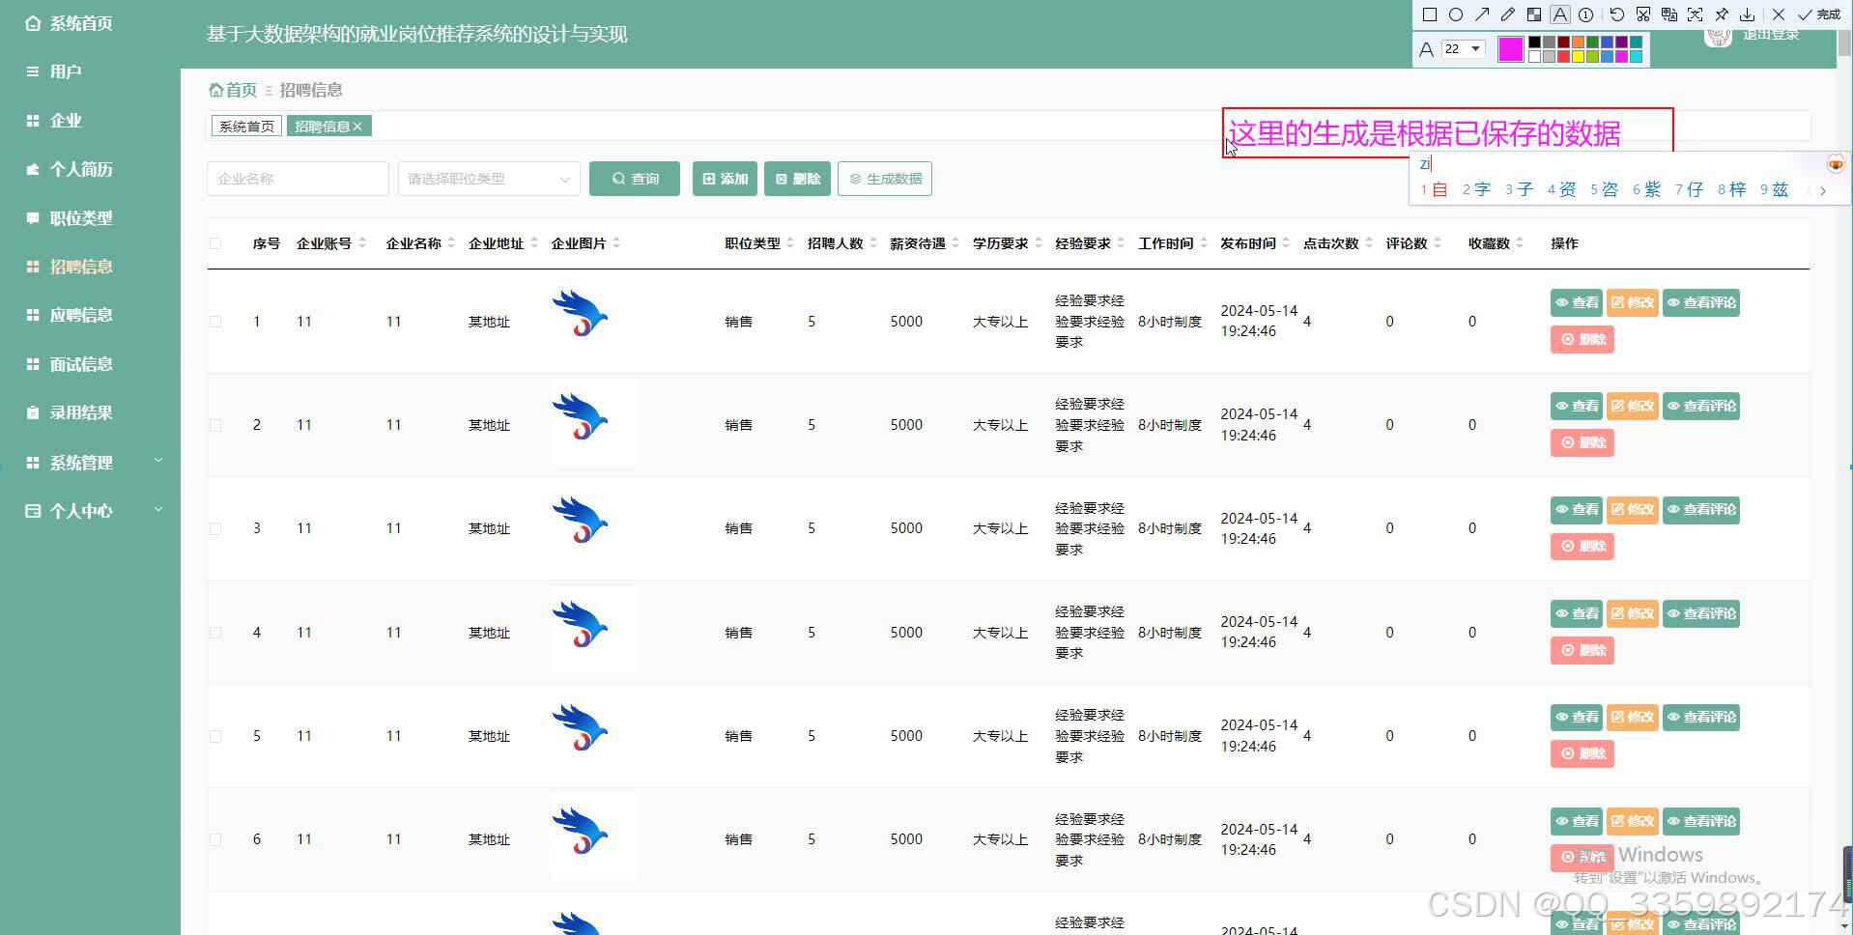
Task: Sort by the 收藏数 column arrows
Action: (x=1520, y=243)
